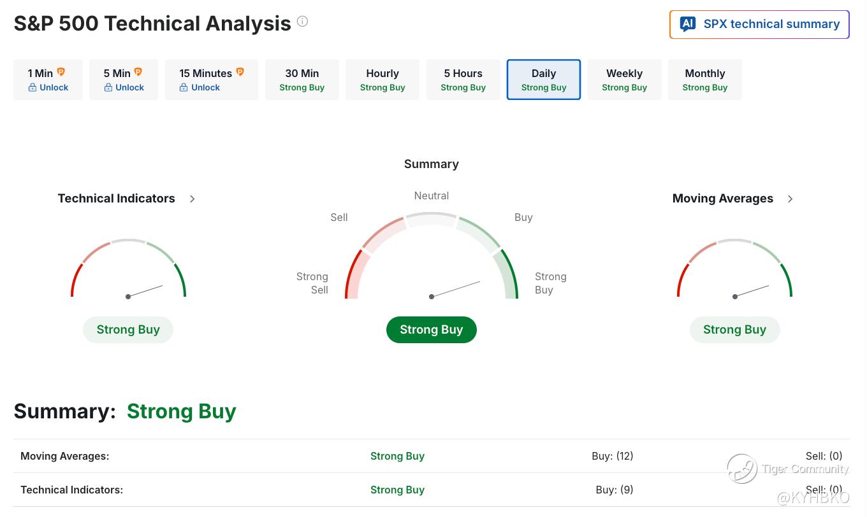Expand Technical Indicators with its chevron arrow
The height and width of the screenshot is (517, 867).
[192, 199]
